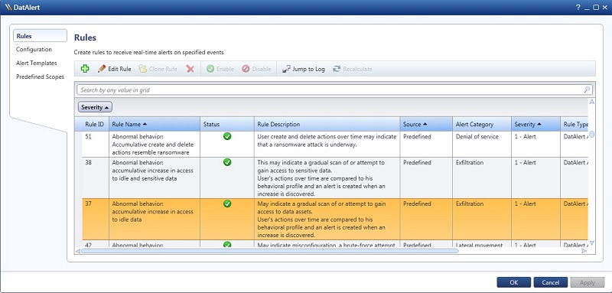Click Predefined source cell for rule 51
The image size is (612, 293).
(426, 145)
